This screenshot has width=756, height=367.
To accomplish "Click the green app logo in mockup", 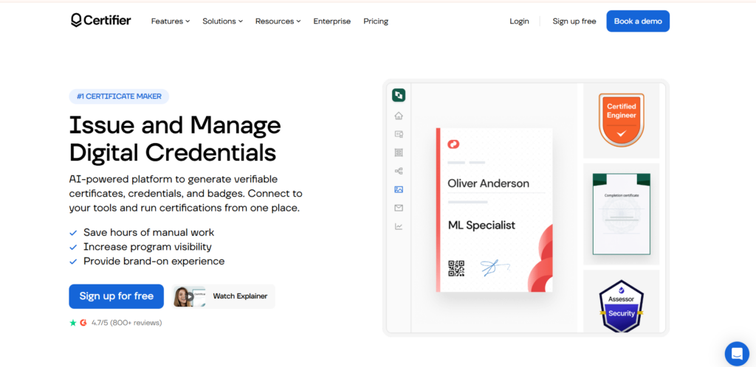I will coord(398,95).
